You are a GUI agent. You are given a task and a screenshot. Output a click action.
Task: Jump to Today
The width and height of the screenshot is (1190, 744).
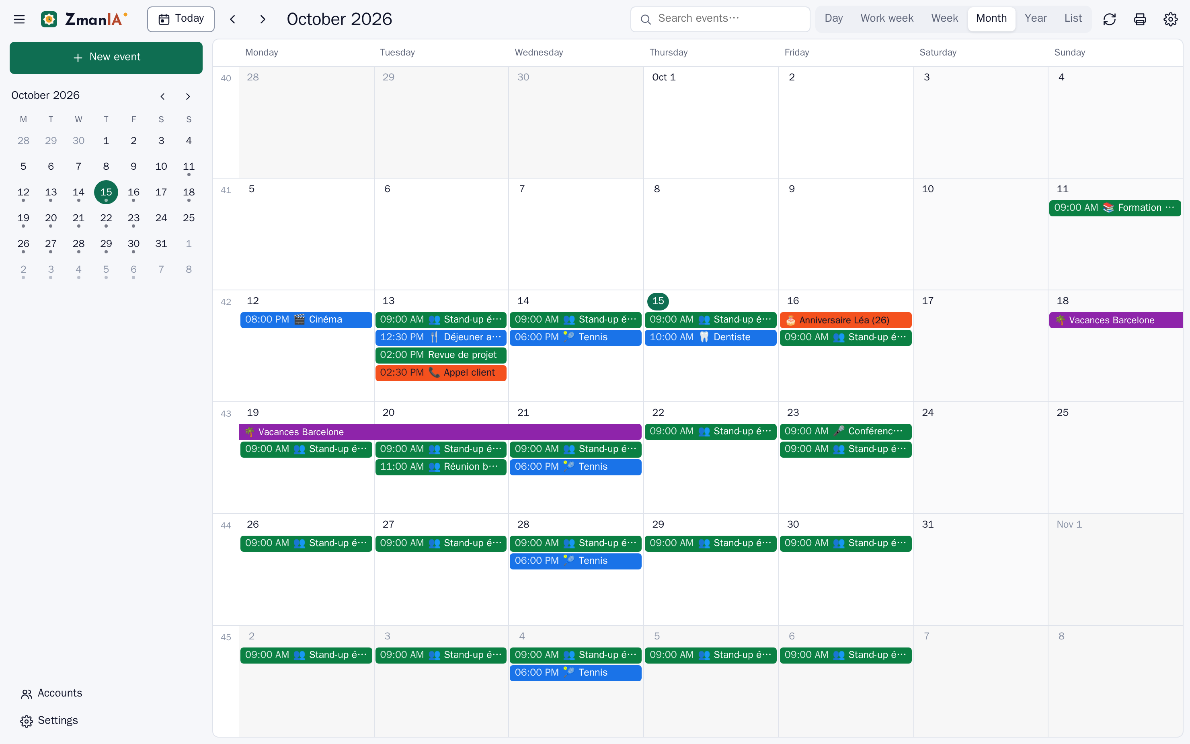pyautogui.click(x=181, y=19)
